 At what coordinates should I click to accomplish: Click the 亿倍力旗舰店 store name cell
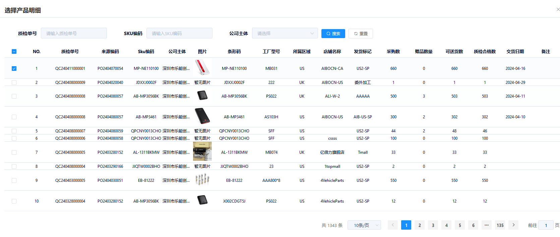[x=332, y=152]
